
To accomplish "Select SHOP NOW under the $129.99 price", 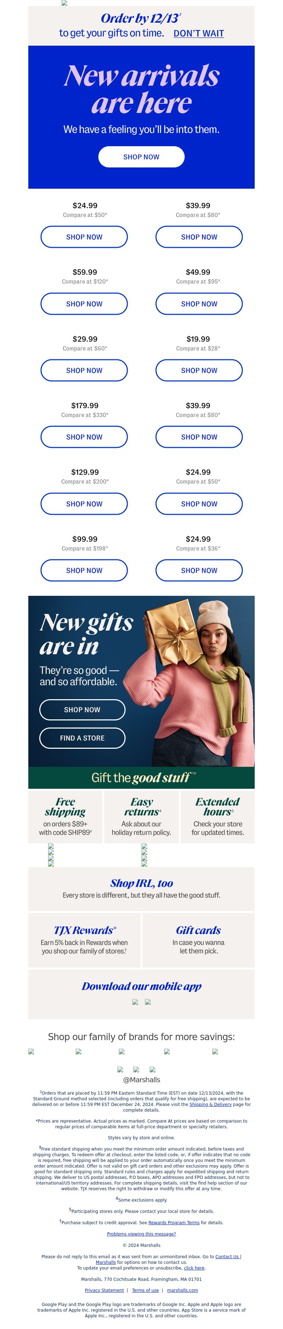I will (x=84, y=504).
